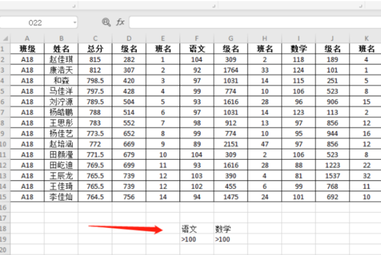Click total score cell 764.5
The width and height of the screenshot is (381, 255).
click(95, 197)
